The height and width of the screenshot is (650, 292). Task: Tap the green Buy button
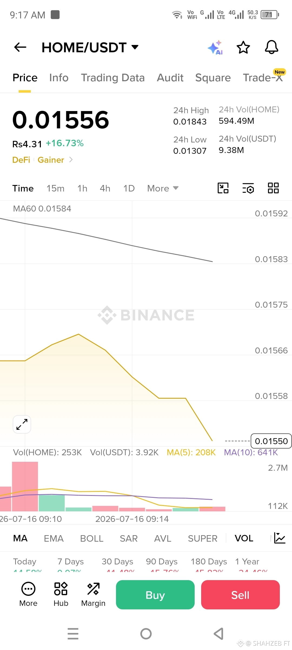[x=155, y=595]
